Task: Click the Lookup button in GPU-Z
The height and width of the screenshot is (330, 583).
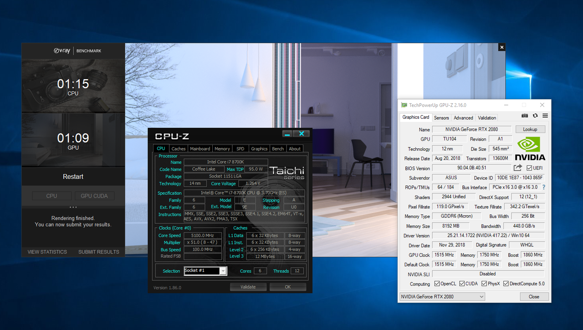Action: (x=530, y=129)
